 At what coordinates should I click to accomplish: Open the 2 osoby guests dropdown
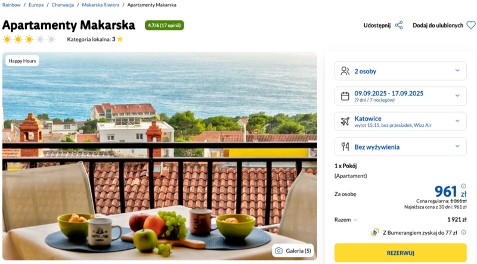coord(400,71)
